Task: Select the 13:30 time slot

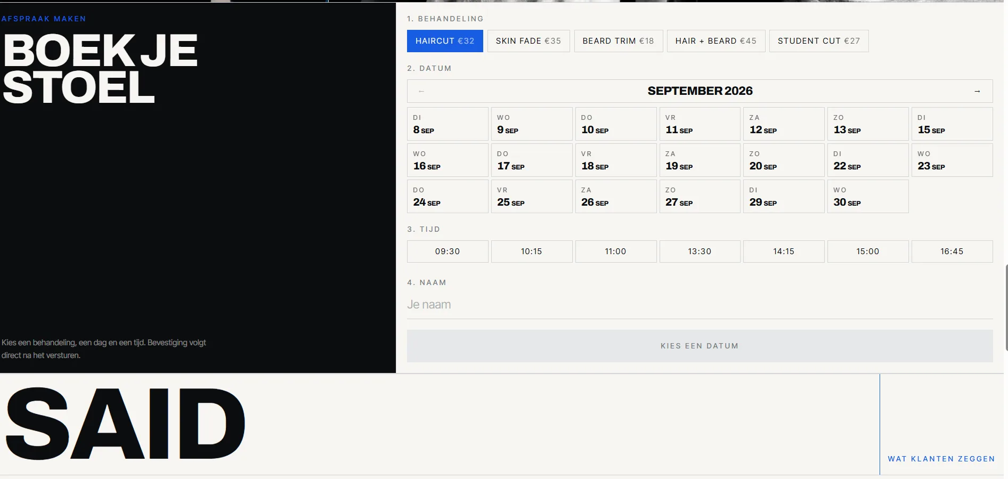Action: coord(700,251)
